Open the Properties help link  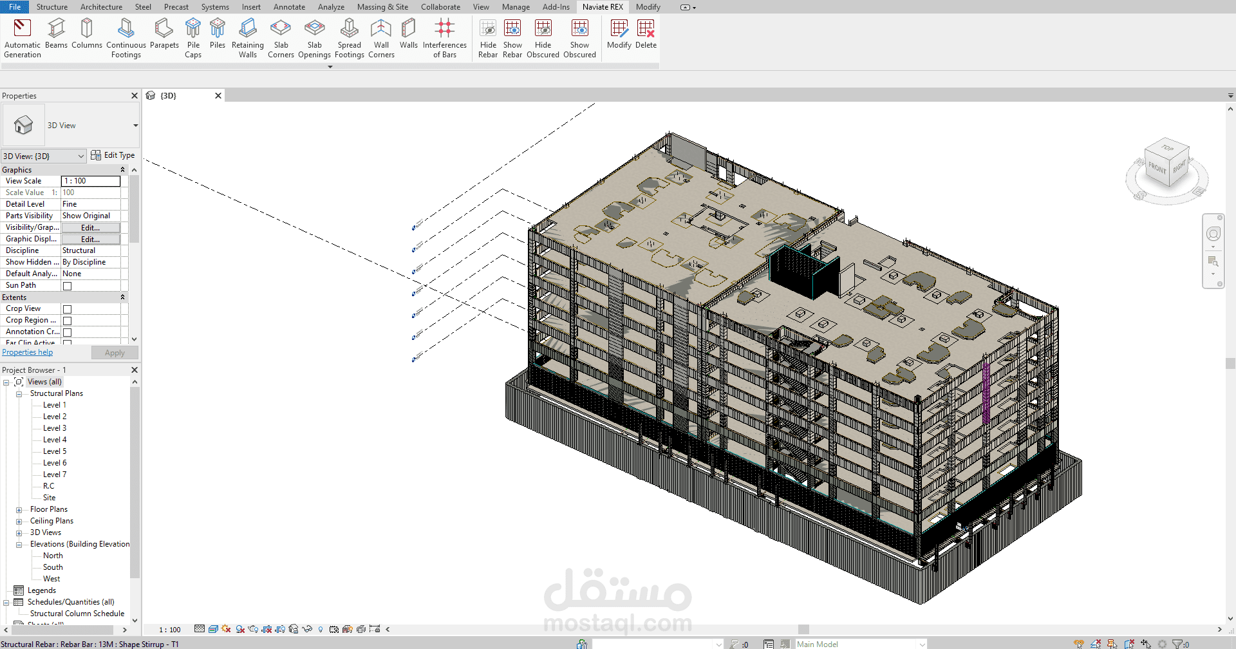28,352
